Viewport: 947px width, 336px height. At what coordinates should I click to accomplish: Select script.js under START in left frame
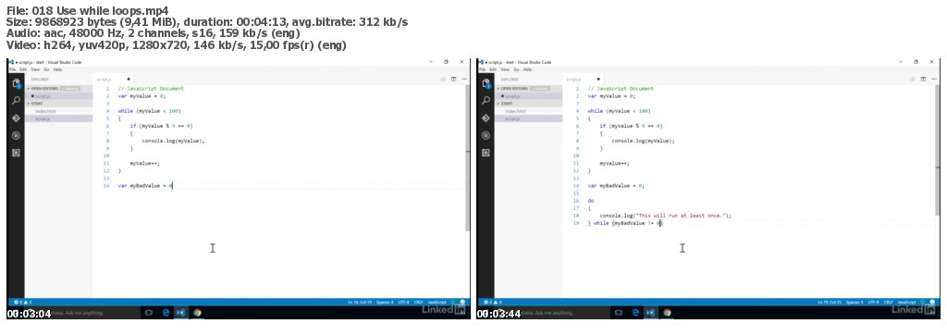click(58, 118)
